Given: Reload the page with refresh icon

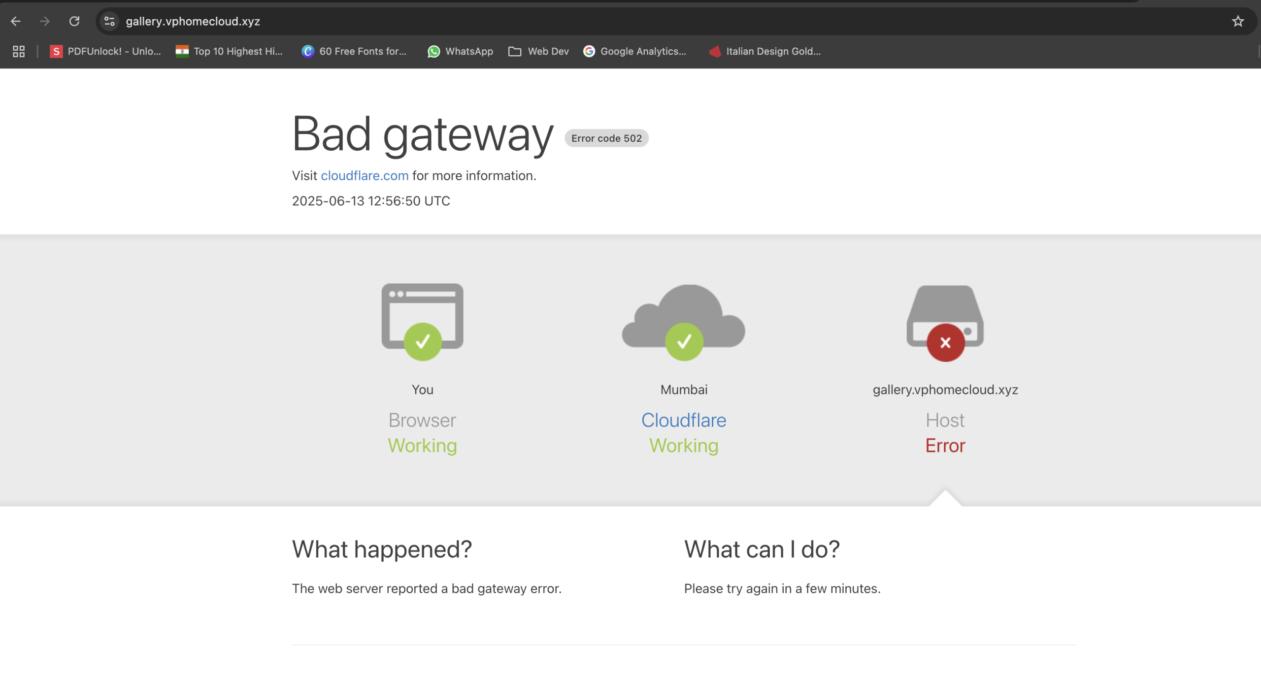Looking at the screenshot, I should coord(74,21).
